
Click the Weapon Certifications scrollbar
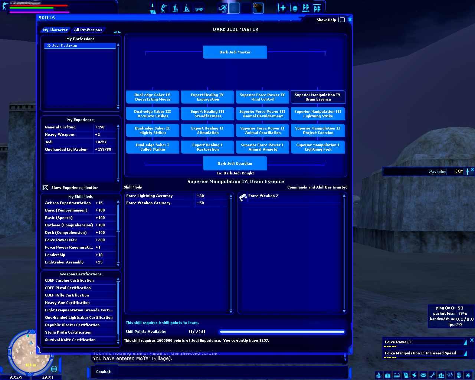(118, 311)
